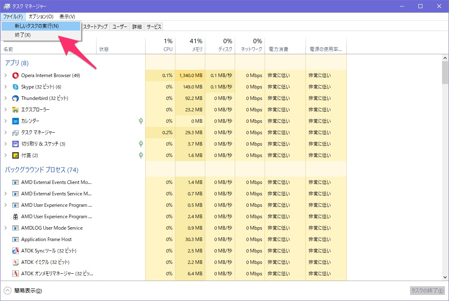Click the Task Manager title bar icon

(x=7, y=6)
